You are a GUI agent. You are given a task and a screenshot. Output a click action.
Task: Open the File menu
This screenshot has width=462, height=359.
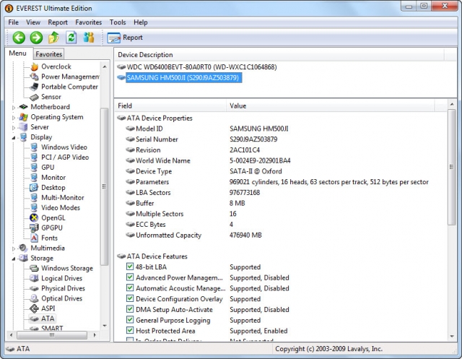(x=13, y=22)
